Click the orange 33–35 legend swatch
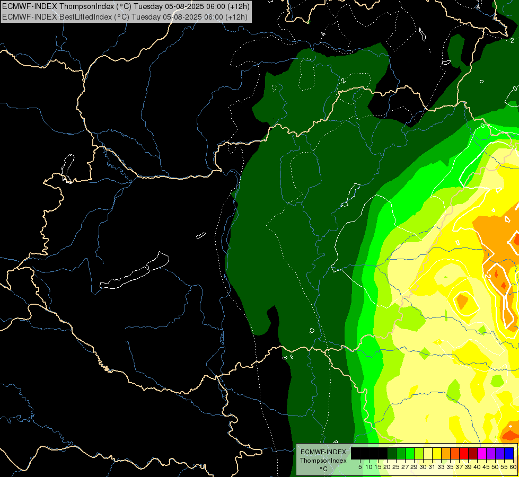This screenshot has width=519, height=477. (x=446, y=453)
